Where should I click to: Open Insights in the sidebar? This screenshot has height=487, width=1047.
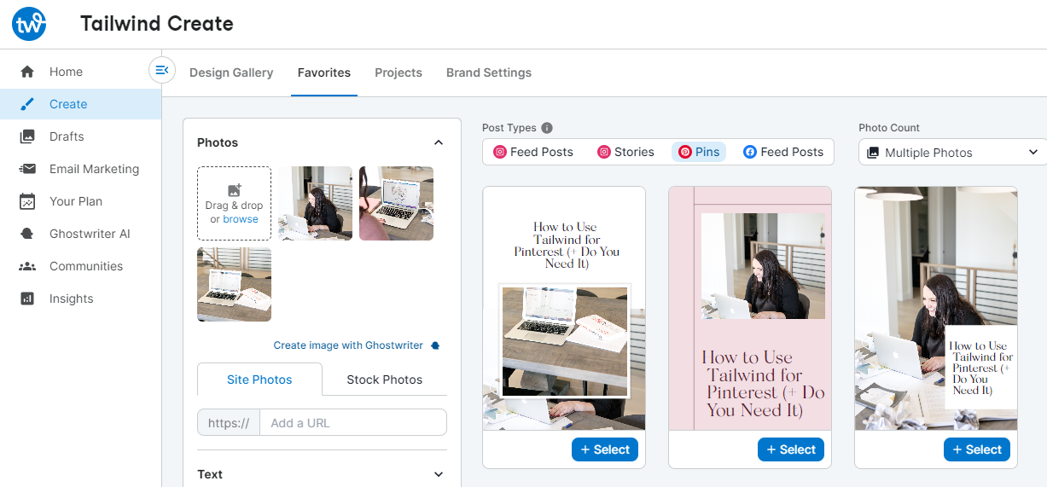pos(80,299)
